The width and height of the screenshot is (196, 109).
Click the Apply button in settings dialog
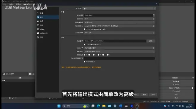tap(153, 95)
